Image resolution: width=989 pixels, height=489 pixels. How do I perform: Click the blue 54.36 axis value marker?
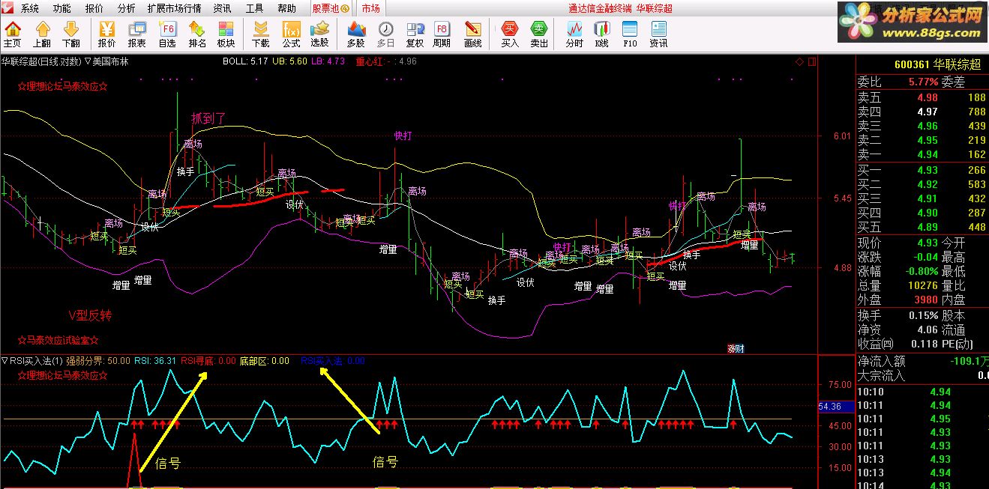pos(837,407)
